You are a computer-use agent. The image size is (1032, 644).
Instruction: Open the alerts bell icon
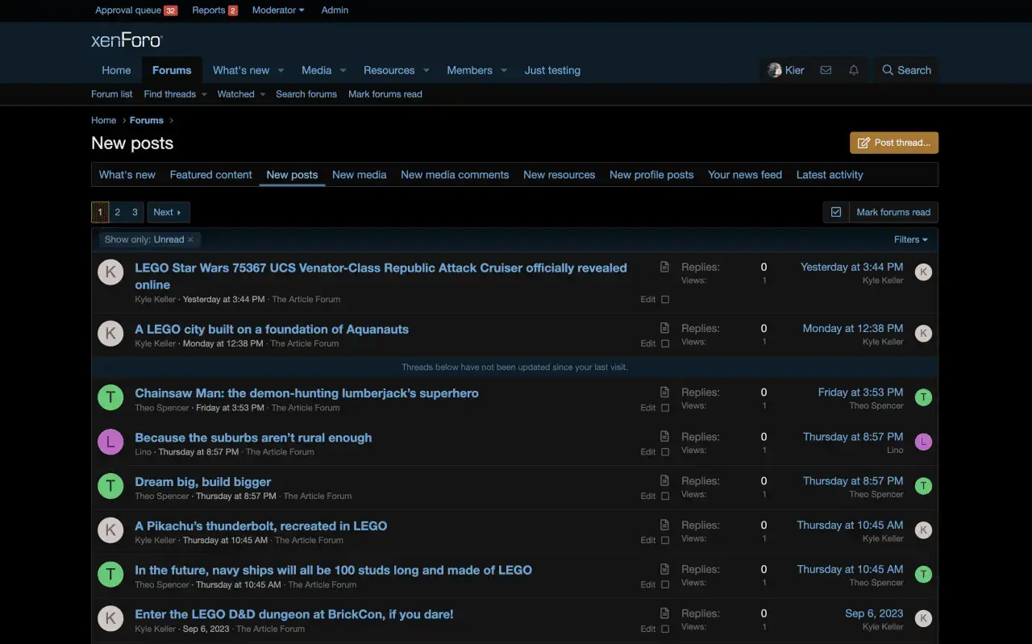click(x=854, y=70)
